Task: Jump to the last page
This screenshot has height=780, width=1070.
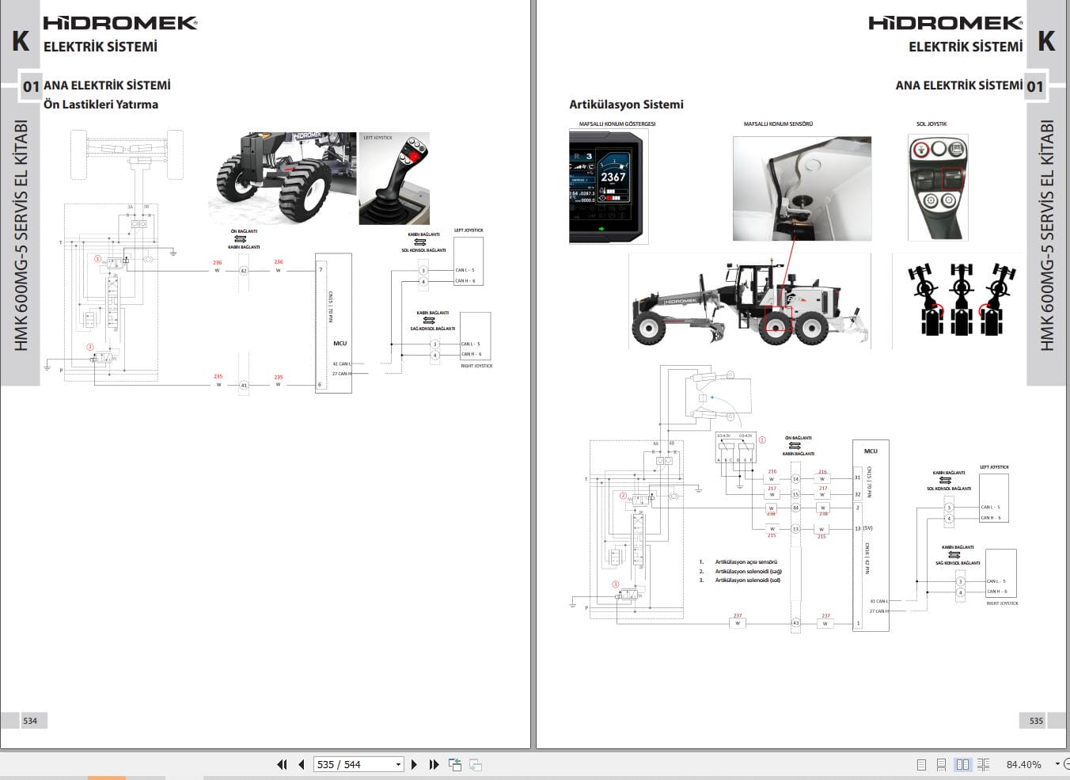Action: (434, 764)
